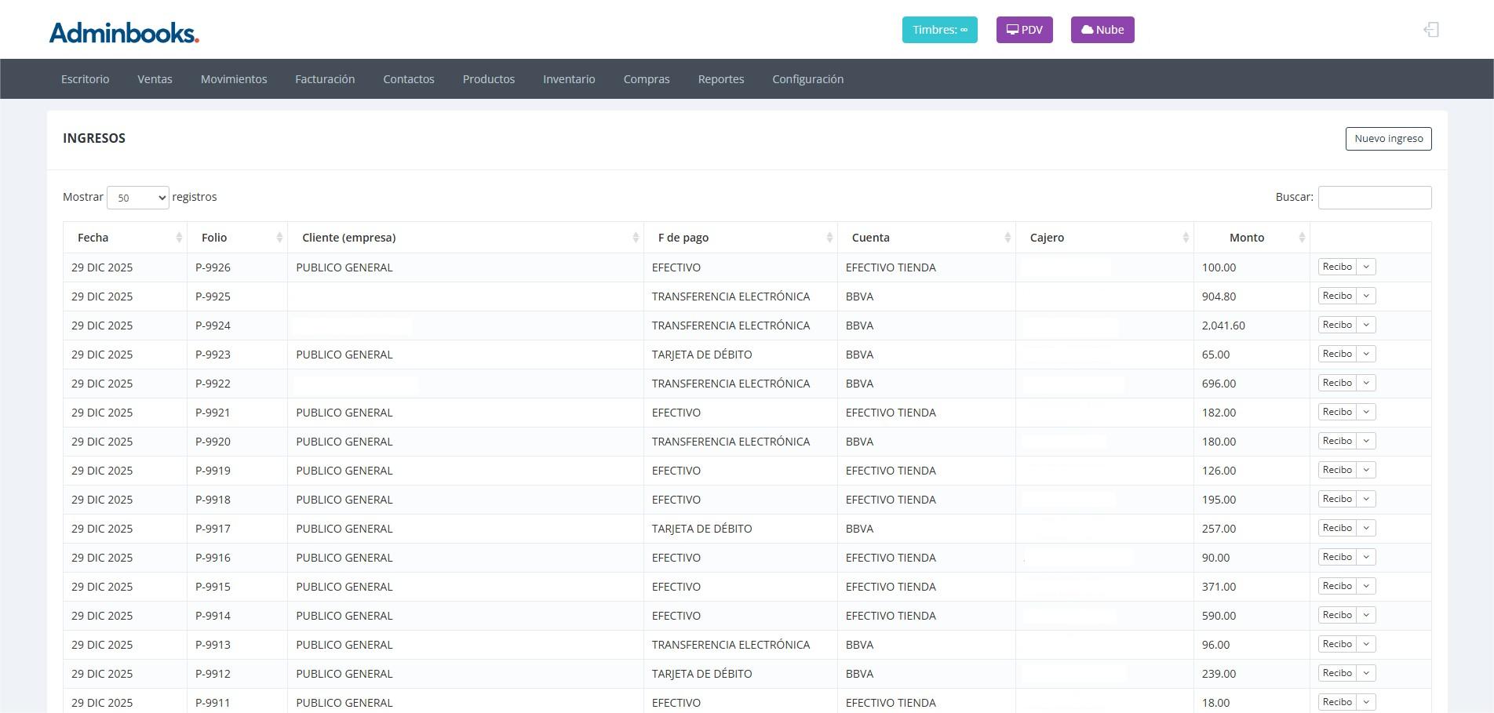The image size is (1494, 713).
Task: Click the Adminbooks logo
Action: pos(124,32)
